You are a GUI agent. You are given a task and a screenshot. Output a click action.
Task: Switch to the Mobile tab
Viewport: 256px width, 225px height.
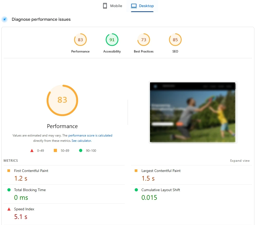112,6
